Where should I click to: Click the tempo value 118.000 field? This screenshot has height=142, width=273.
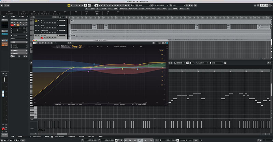pyautogui.click(x=183, y=140)
